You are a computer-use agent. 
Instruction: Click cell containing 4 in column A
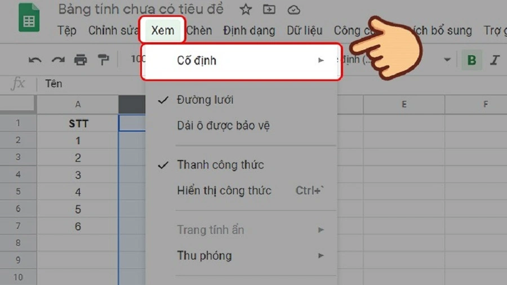tap(78, 192)
